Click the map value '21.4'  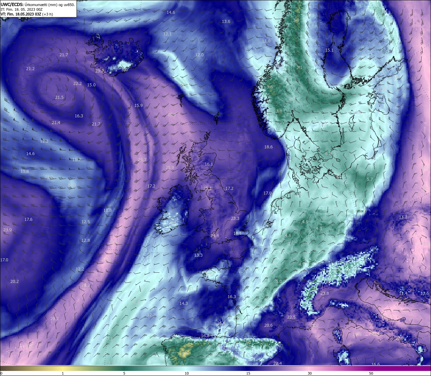pyautogui.click(x=56, y=123)
